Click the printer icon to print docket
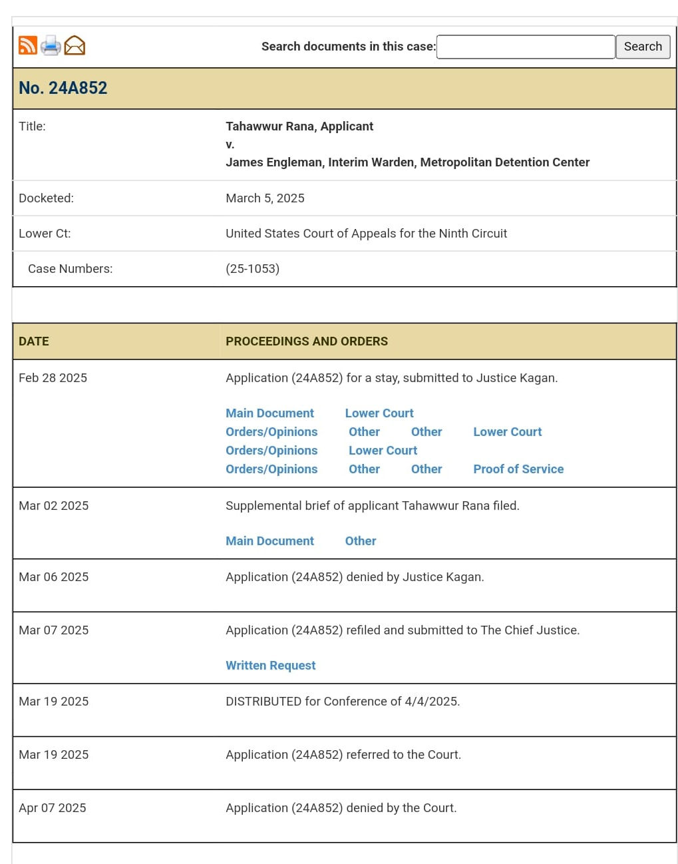Screen dimensions: 678x864 [x=51, y=46]
